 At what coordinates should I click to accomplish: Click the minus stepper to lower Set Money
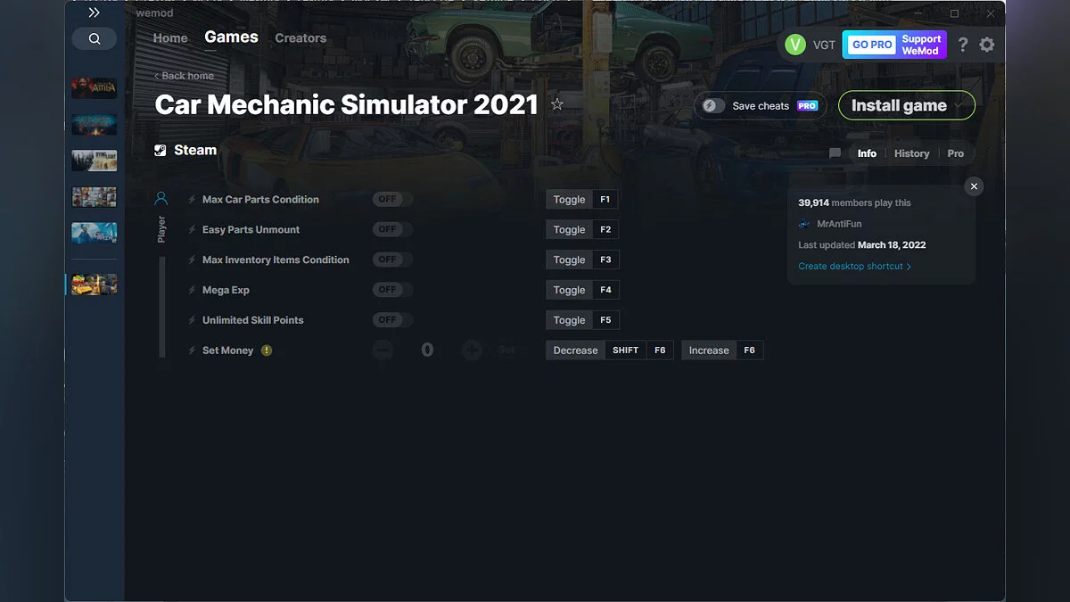383,350
